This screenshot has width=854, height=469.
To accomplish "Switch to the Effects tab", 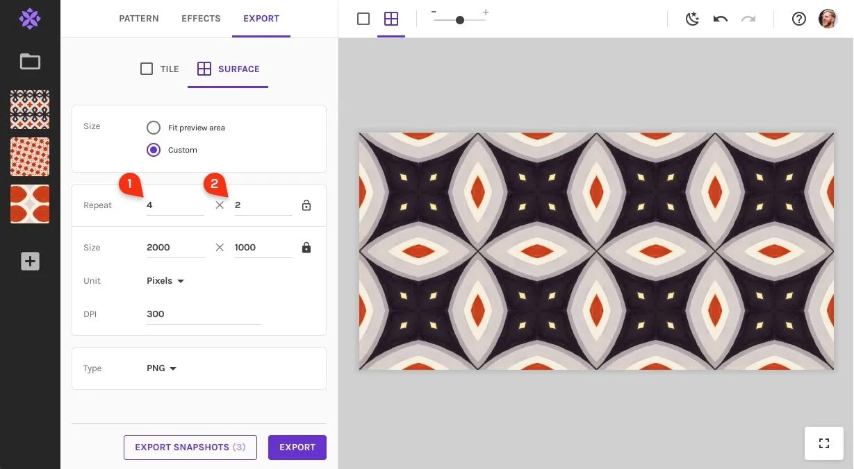I will pos(201,19).
